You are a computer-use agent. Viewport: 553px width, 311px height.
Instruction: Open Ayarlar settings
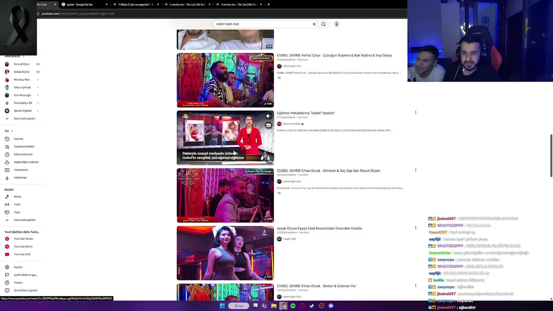[18, 267]
